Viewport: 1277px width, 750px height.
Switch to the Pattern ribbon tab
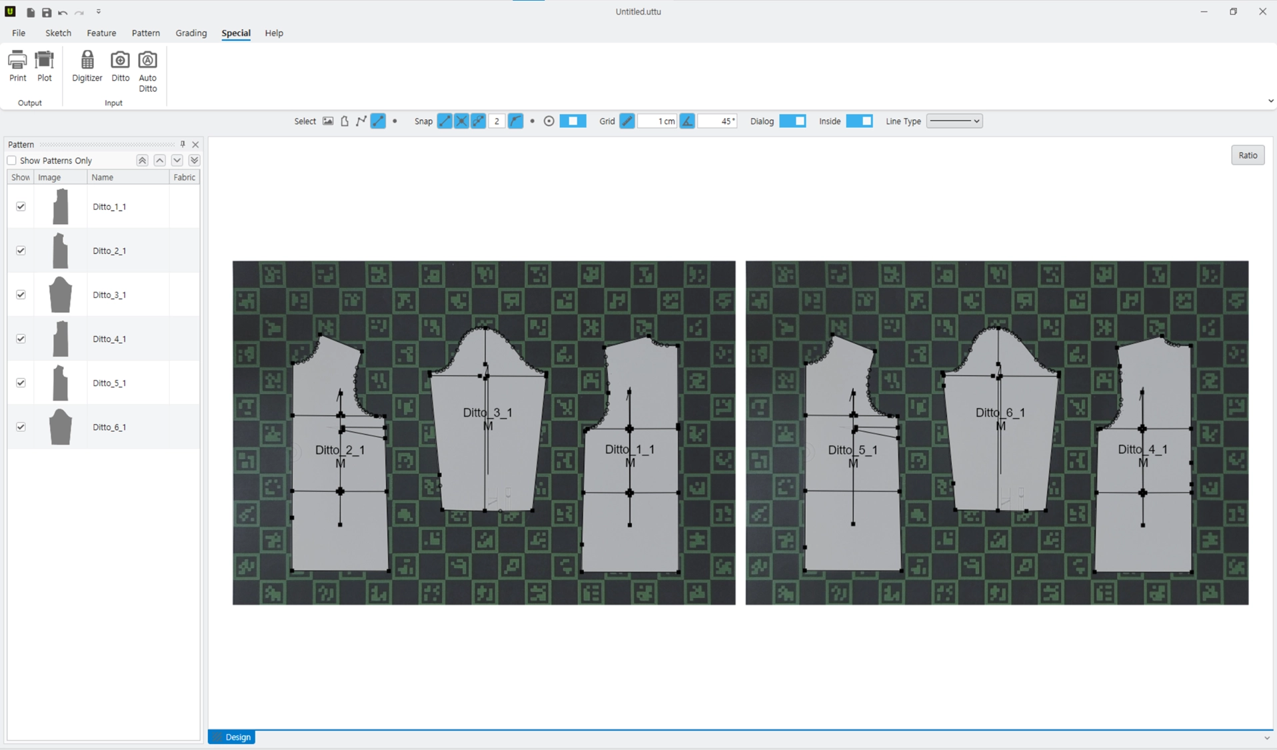pyautogui.click(x=146, y=33)
